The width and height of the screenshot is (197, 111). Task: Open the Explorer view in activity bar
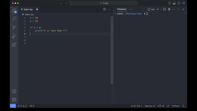pos(14,10)
